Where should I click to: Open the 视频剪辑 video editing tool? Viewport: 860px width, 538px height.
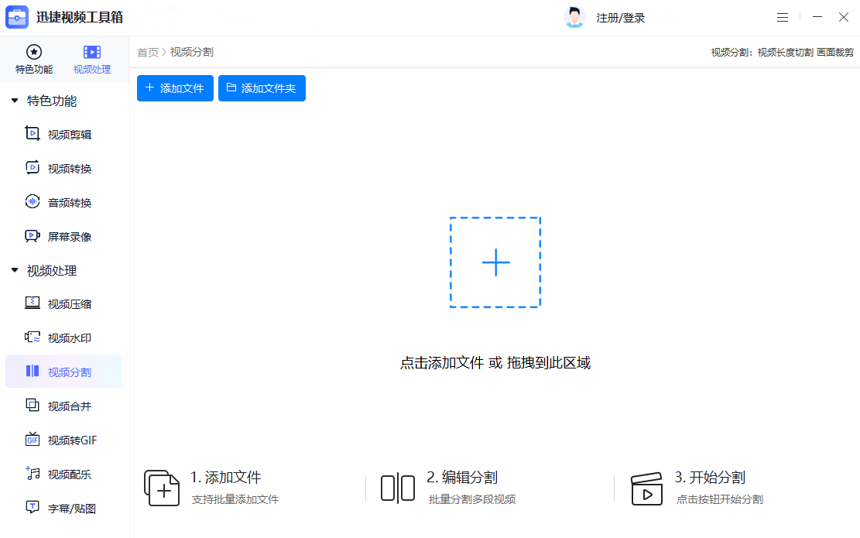[69, 135]
